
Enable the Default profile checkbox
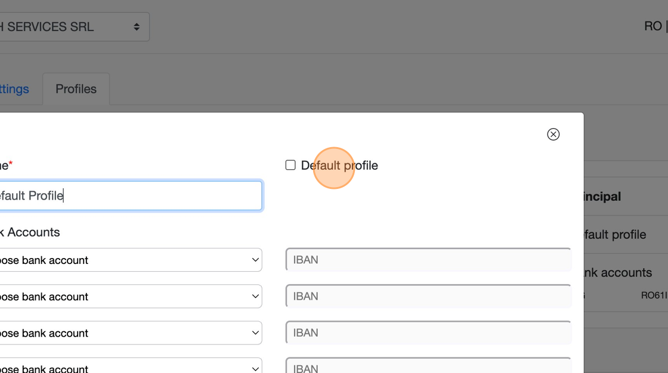point(290,165)
